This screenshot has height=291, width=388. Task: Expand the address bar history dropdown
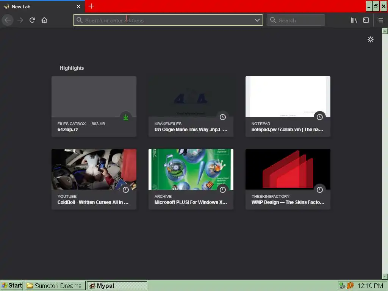(257, 20)
